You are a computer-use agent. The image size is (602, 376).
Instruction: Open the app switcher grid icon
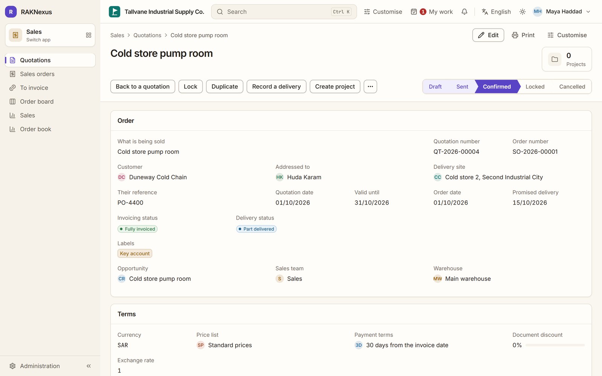pyautogui.click(x=89, y=35)
